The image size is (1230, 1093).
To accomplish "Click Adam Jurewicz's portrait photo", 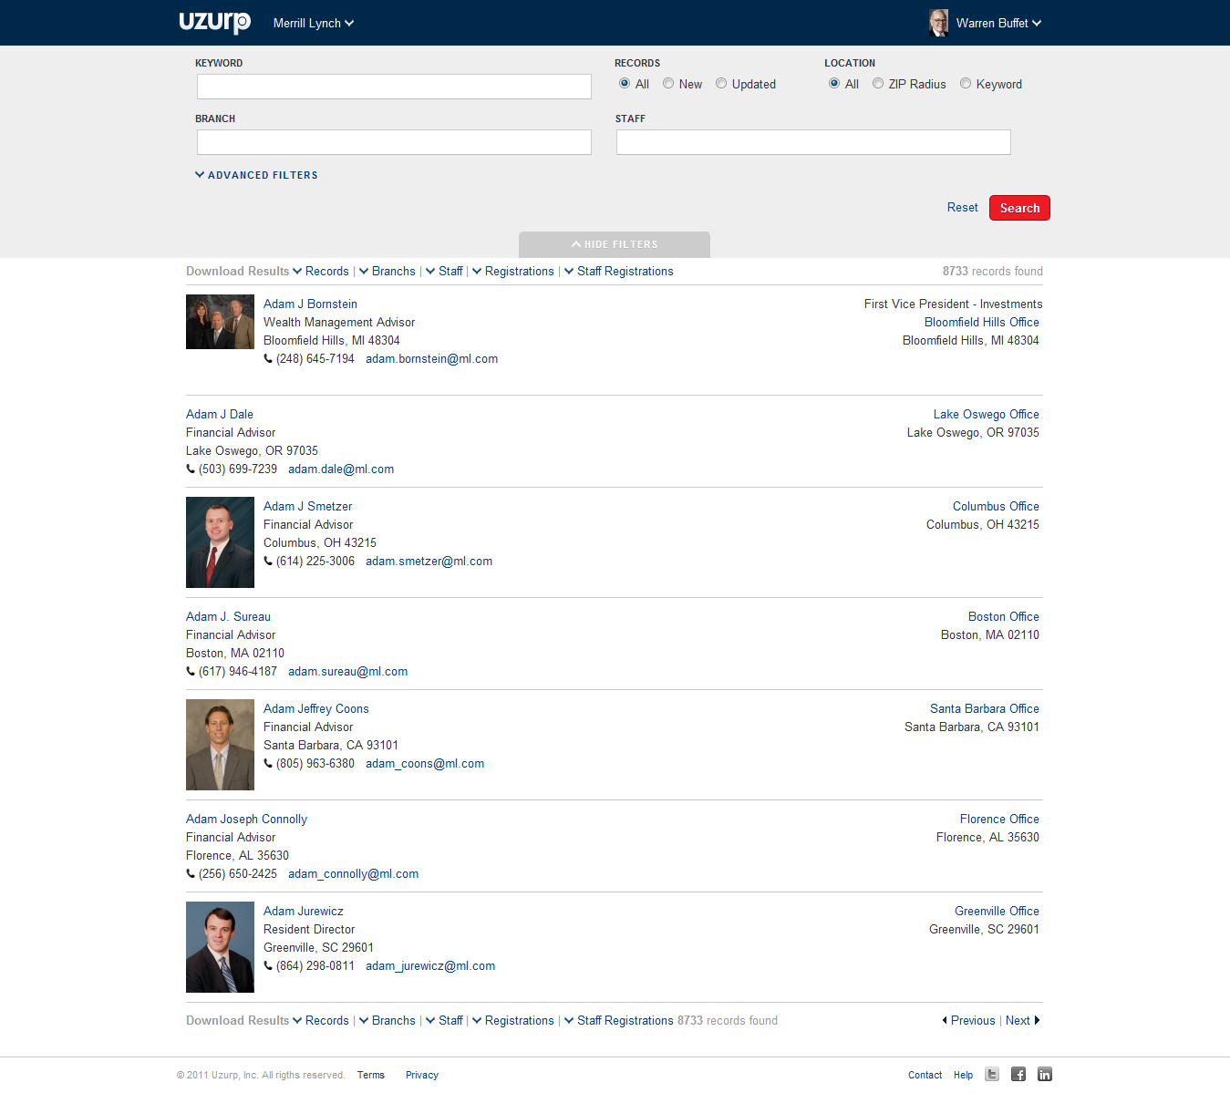I will click(220, 947).
